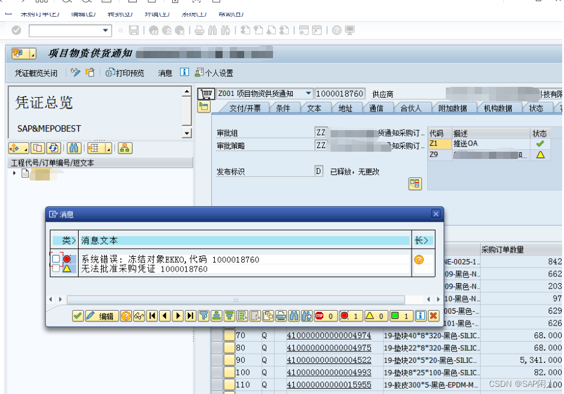Viewport: 564px width, 394px height.
Task: Toggle the yellow warning messages filter showing 0
Action: [x=376, y=316]
